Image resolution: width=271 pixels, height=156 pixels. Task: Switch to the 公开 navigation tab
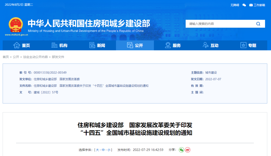tap(135, 45)
